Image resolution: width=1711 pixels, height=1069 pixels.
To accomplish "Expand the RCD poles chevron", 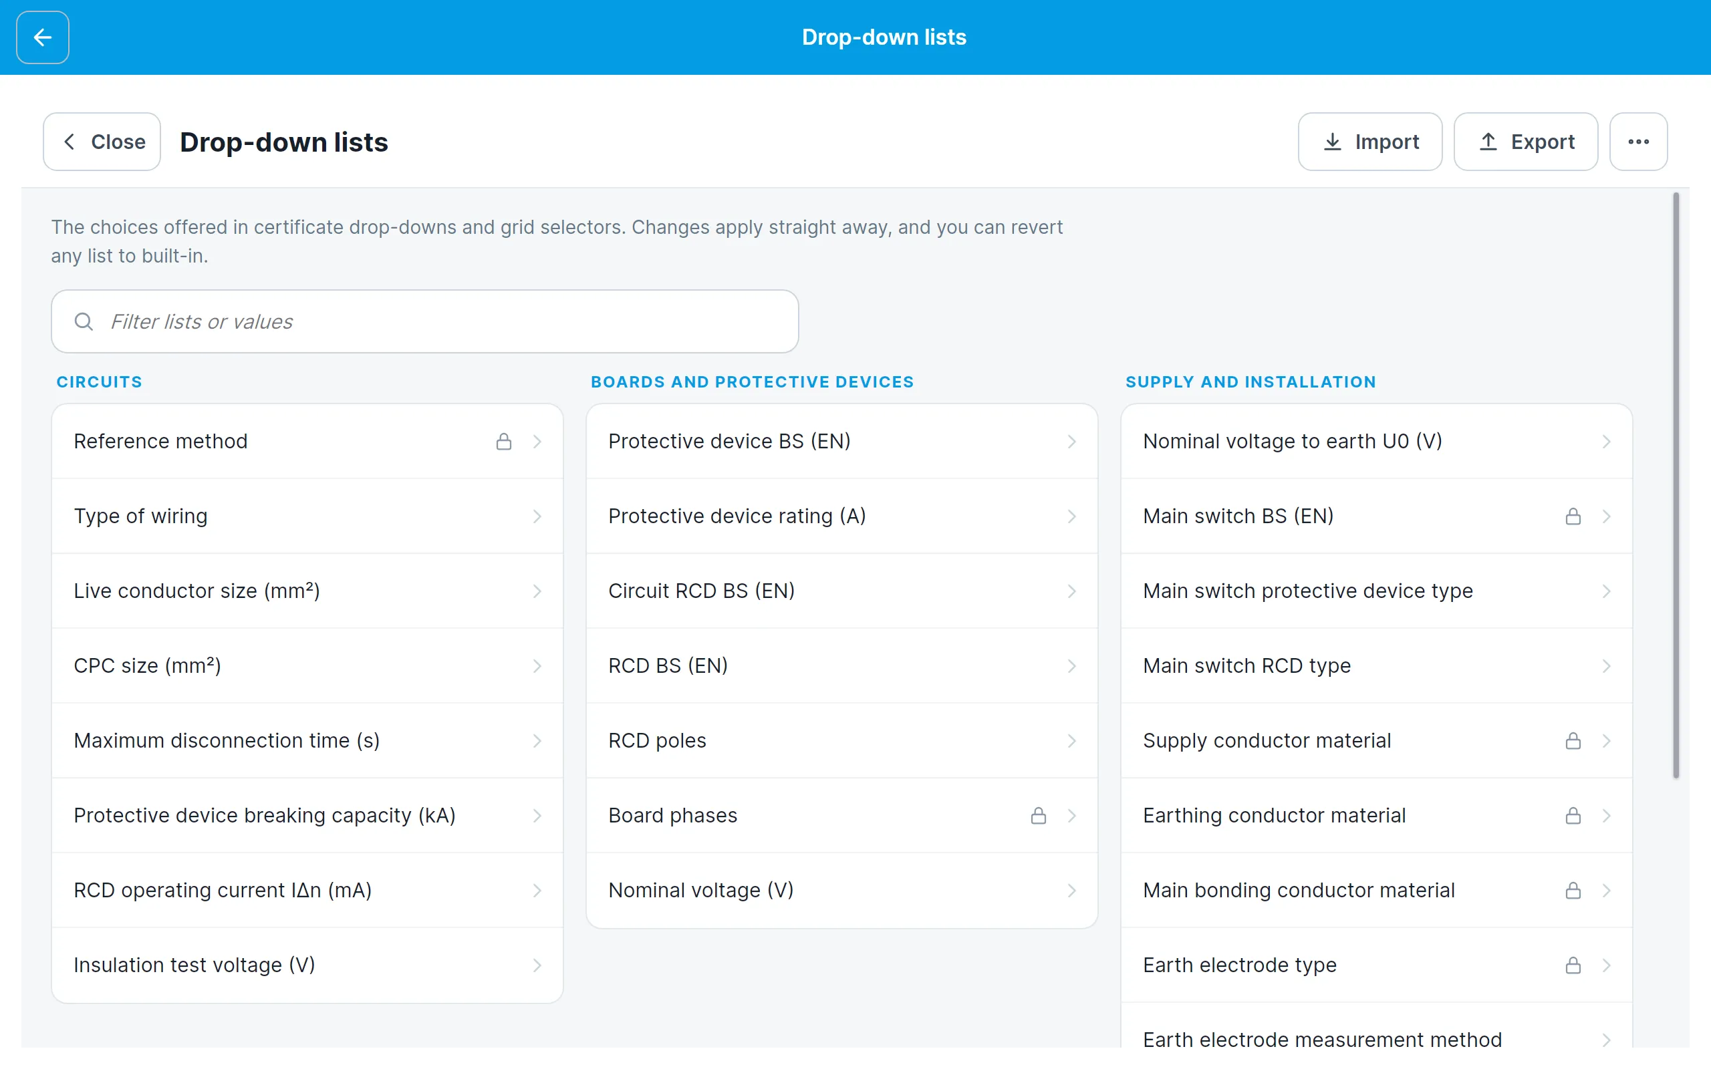I will pyautogui.click(x=1072, y=740).
